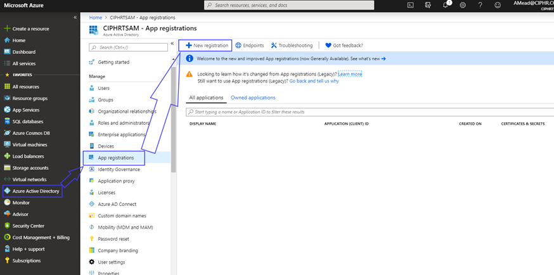Click the Storage accounts icon
The height and width of the screenshot is (275, 554).
(7, 168)
